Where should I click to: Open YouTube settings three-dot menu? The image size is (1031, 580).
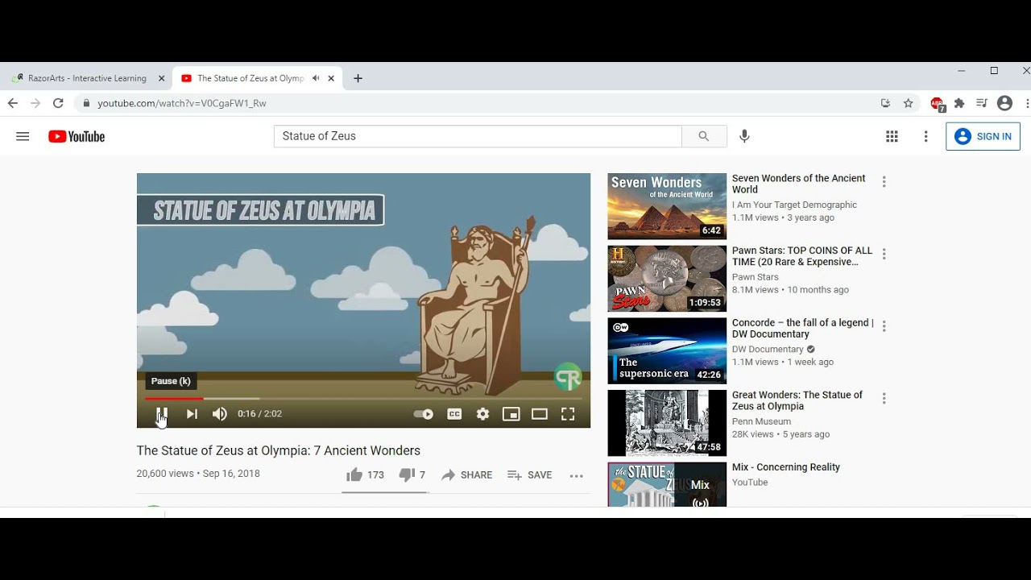pos(926,137)
